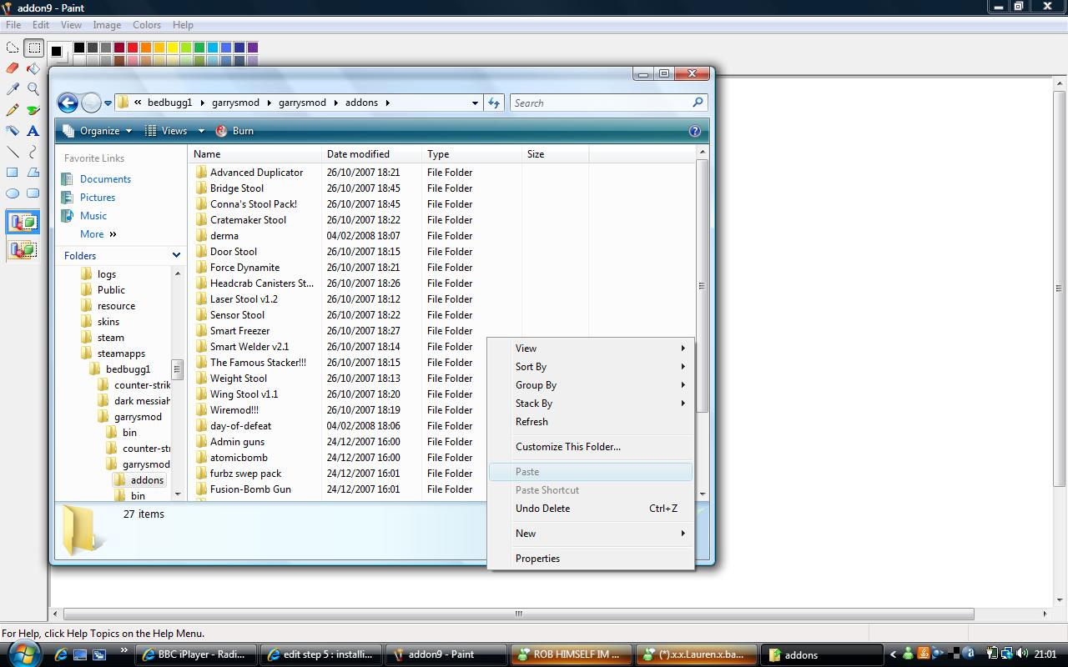This screenshot has height=667, width=1068.
Task: Select steamapps in the folder tree
Action: (121, 354)
